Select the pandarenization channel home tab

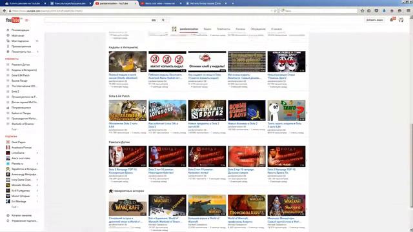(189, 29)
